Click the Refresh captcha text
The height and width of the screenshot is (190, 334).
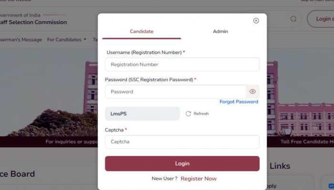coord(201,114)
